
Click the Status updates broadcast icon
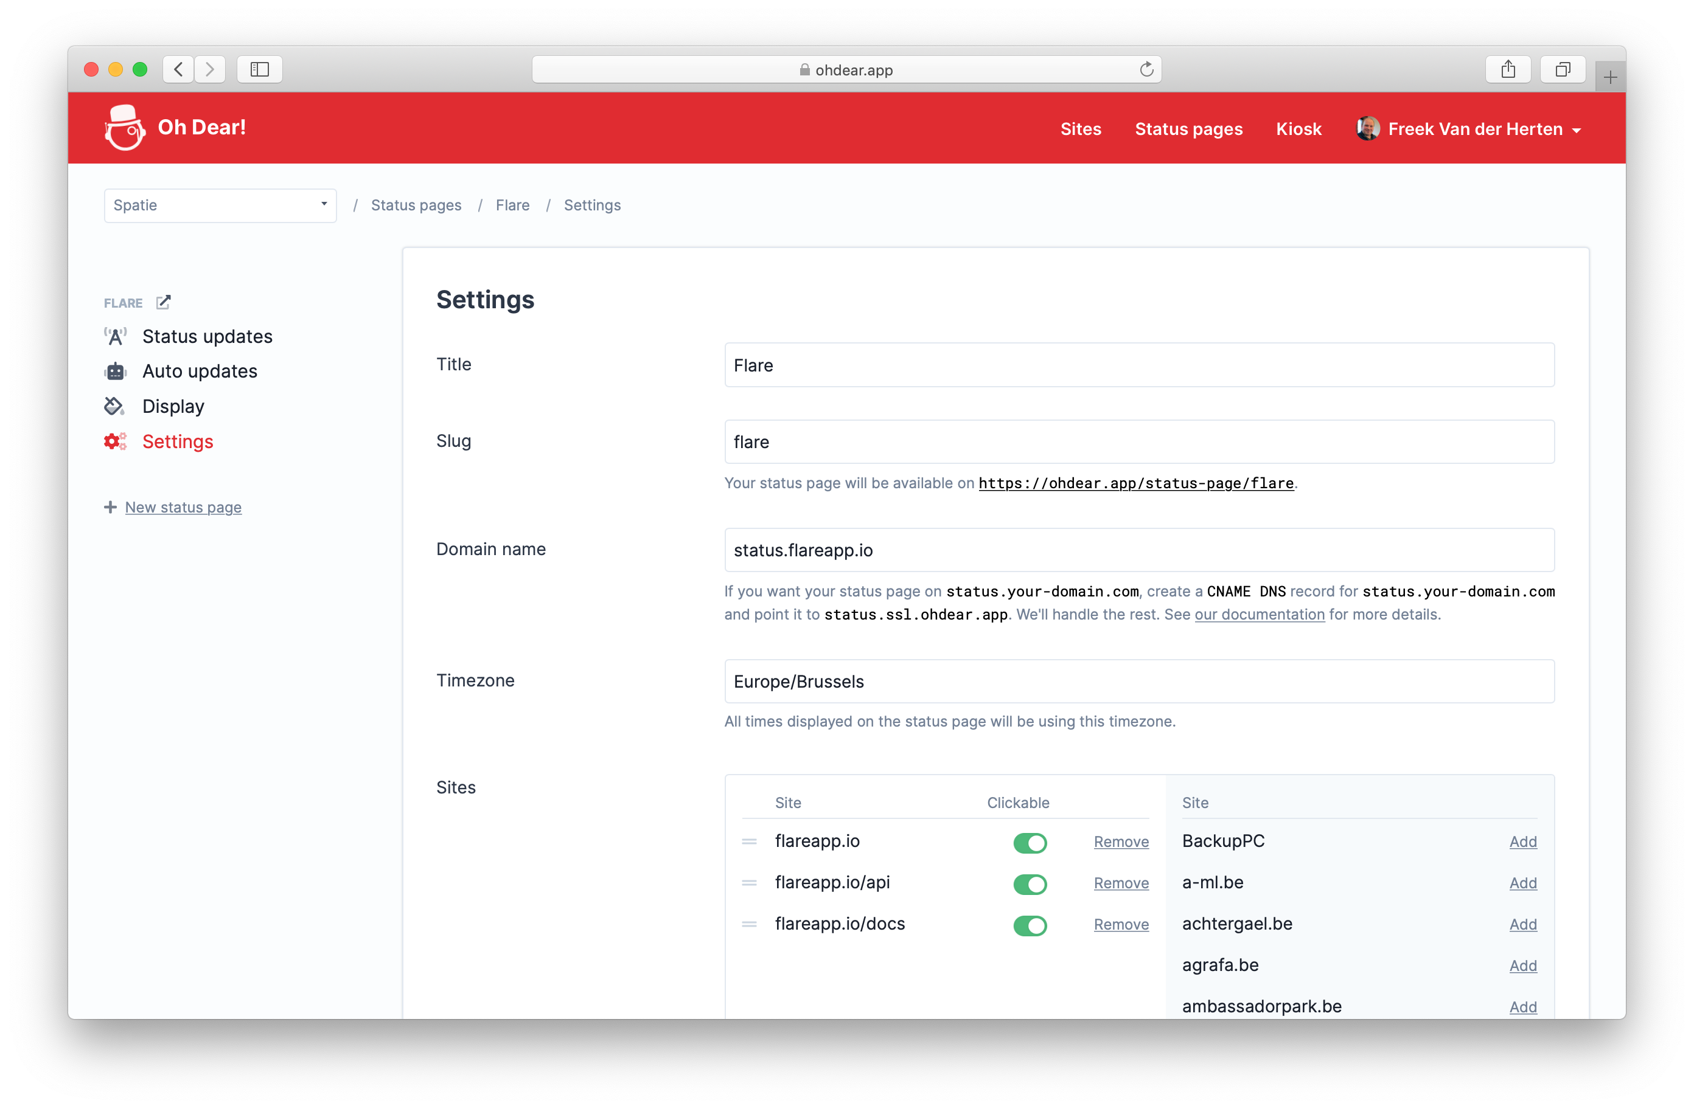click(115, 336)
